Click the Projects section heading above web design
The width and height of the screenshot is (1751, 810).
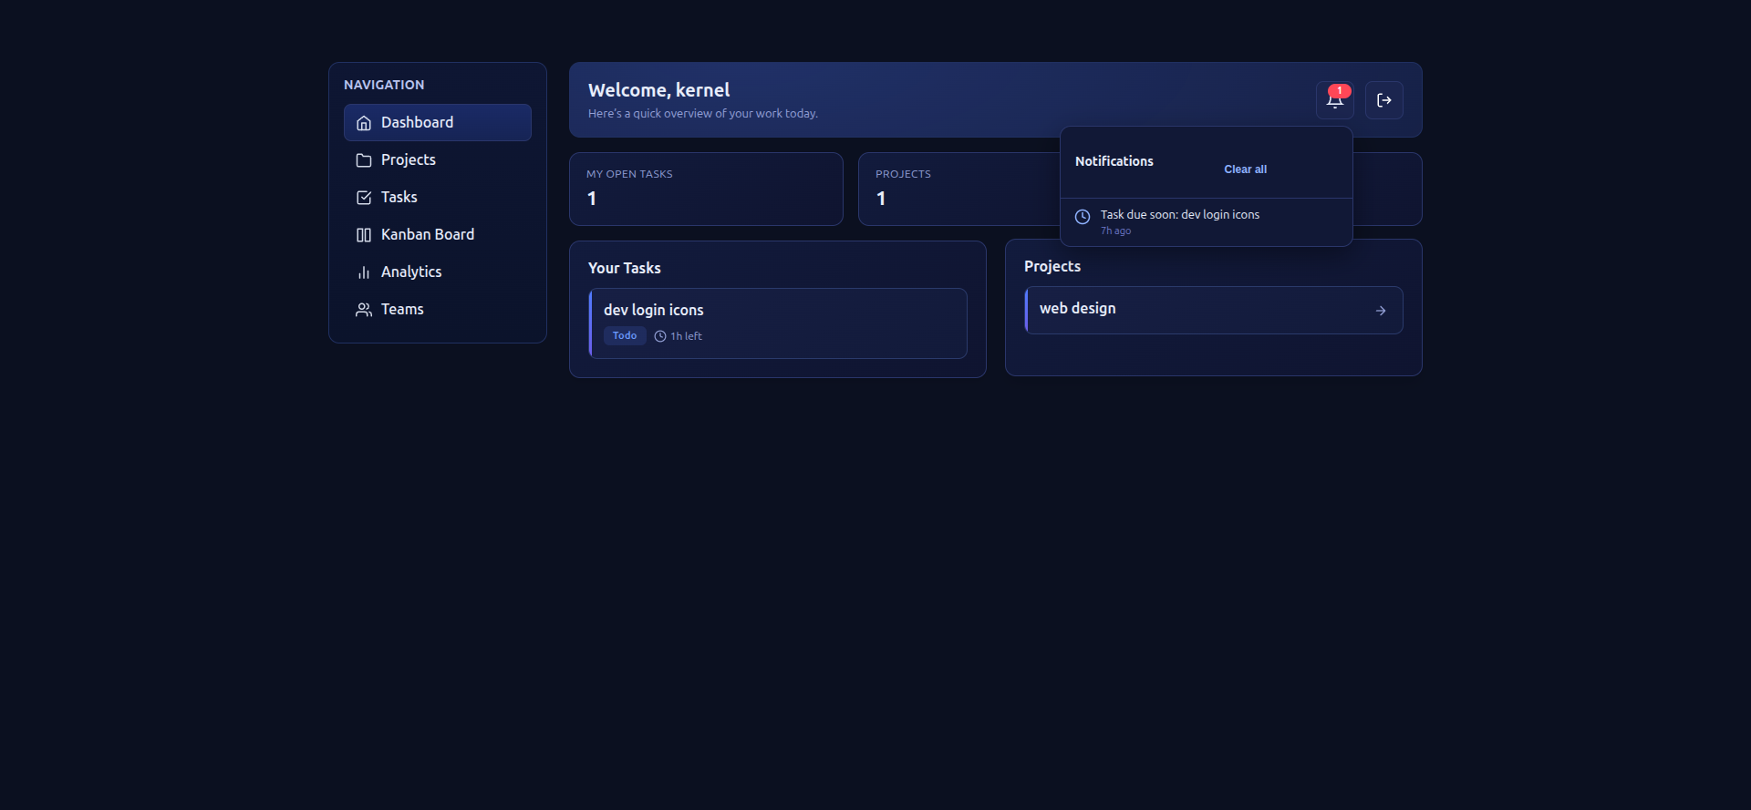coord(1052,266)
